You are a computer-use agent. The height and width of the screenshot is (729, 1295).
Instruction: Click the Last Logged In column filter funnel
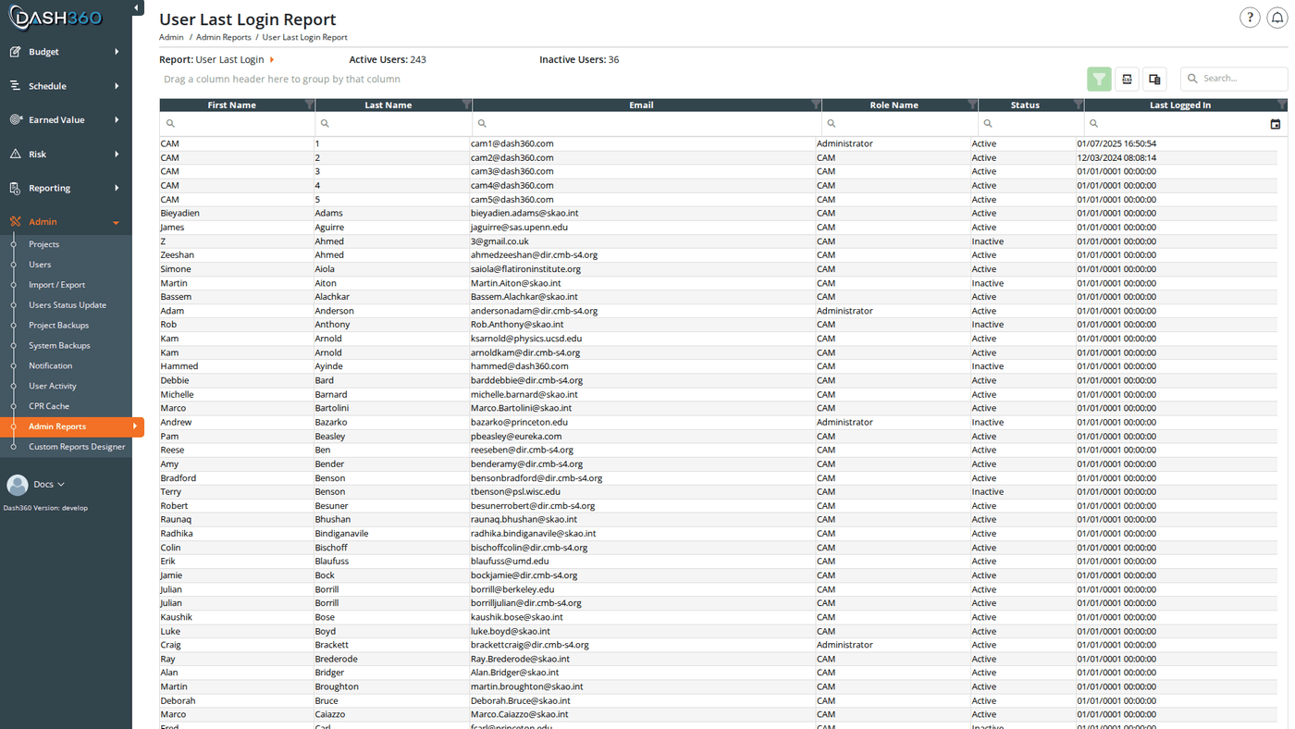point(1281,105)
